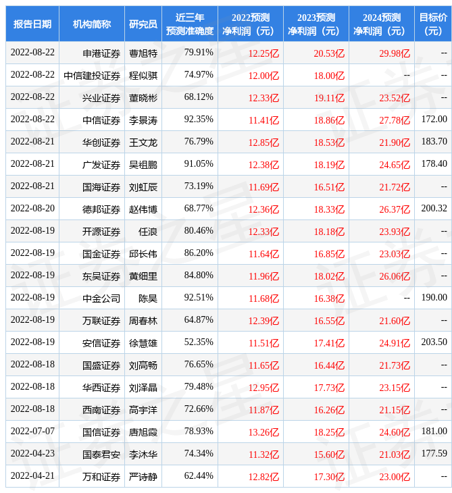Select the 广发证券 institution cell
This screenshot has width=452, height=493.
click(91, 165)
